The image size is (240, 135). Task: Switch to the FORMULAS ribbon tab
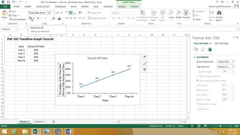pos(60,7)
